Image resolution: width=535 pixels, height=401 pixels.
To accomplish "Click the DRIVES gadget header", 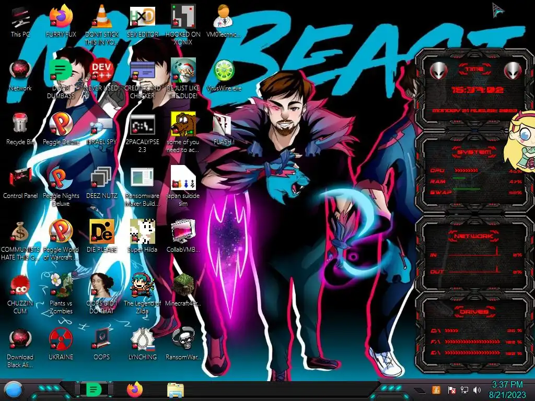I will [x=474, y=312].
